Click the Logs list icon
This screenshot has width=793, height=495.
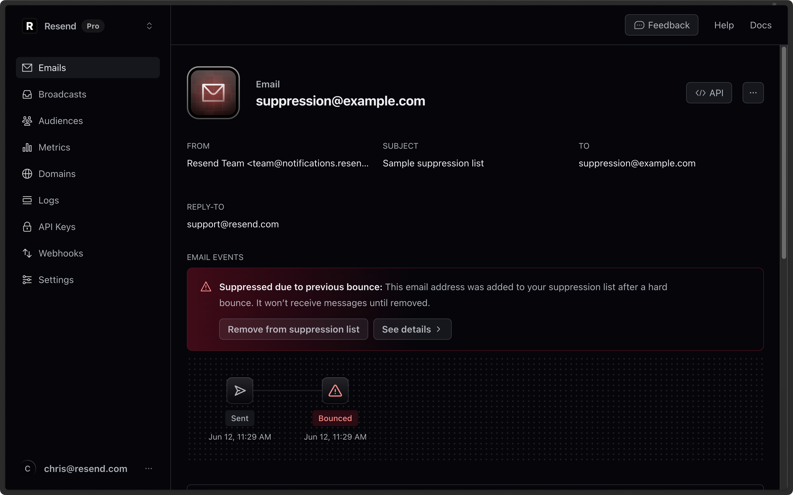click(x=27, y=200)
